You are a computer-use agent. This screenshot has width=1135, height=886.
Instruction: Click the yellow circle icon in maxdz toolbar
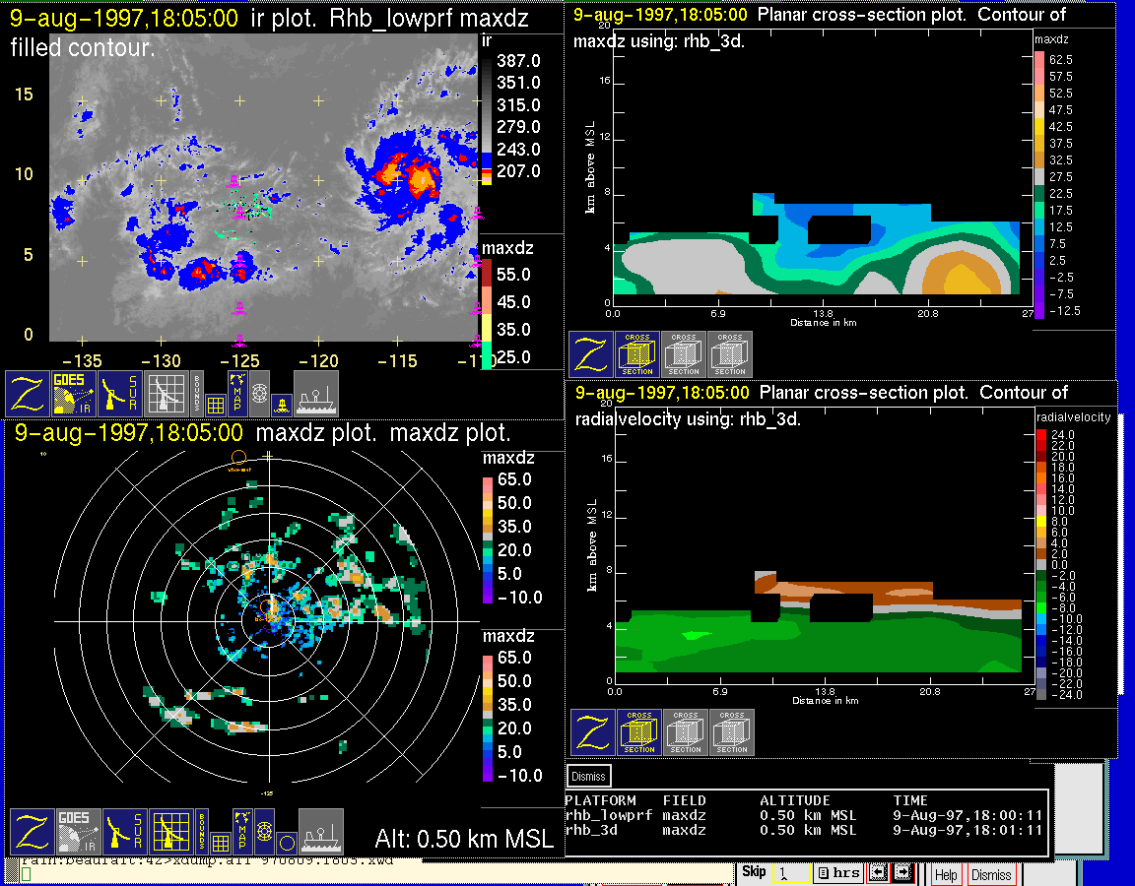(285, 843)
